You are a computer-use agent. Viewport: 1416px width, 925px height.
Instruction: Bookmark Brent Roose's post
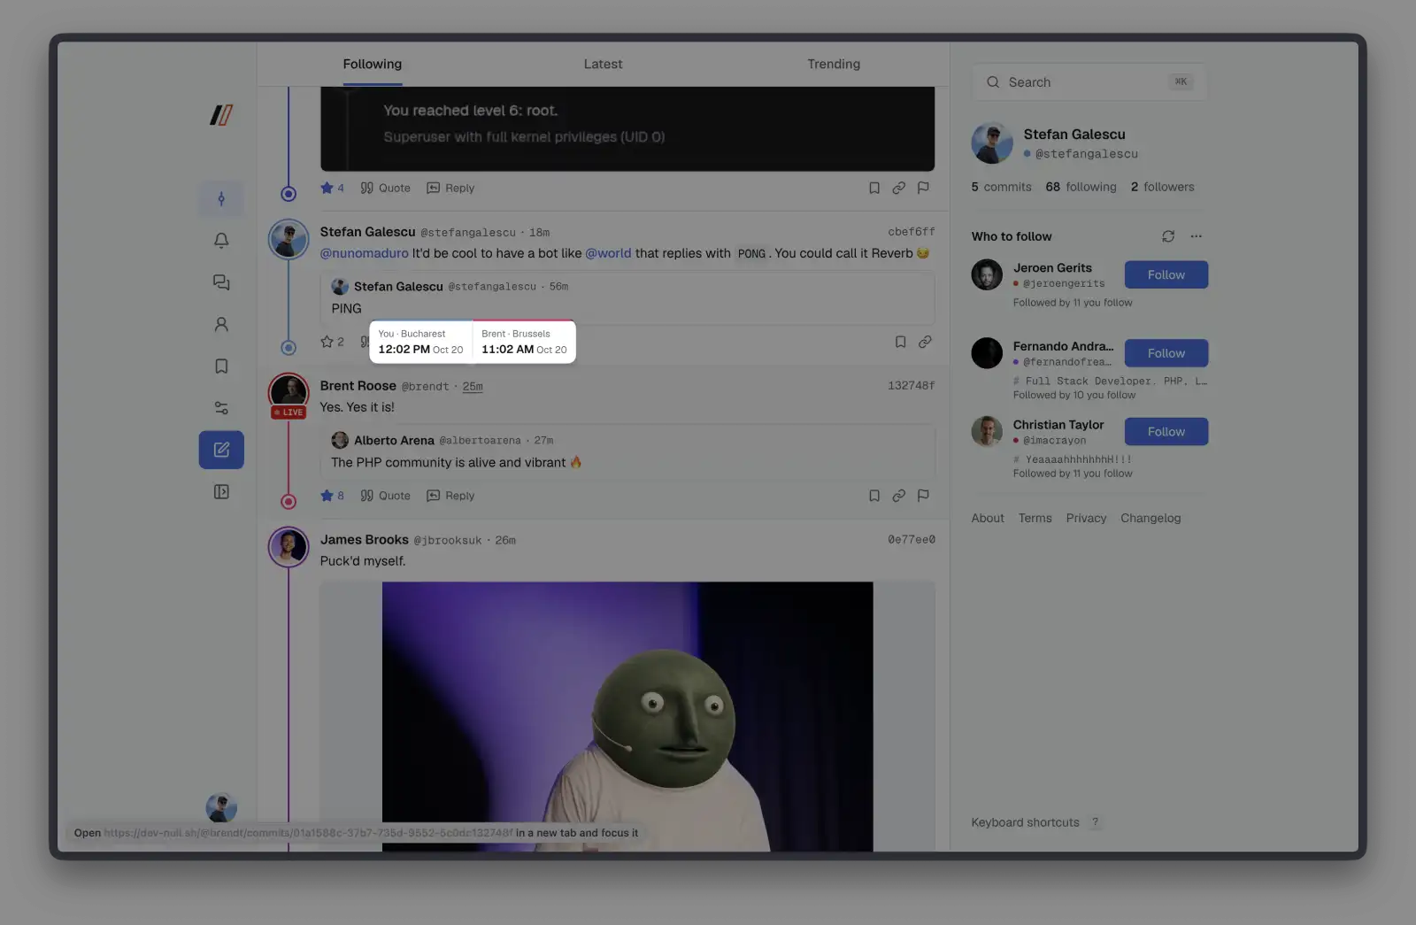(x=874, y=496)
